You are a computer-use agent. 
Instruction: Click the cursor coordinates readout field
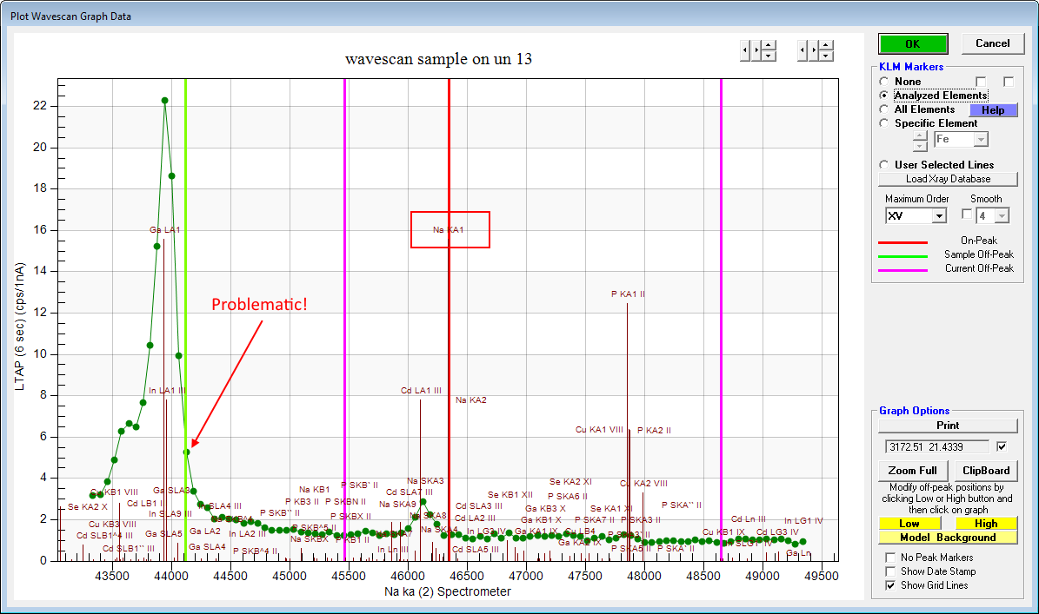tap(936, 446)
